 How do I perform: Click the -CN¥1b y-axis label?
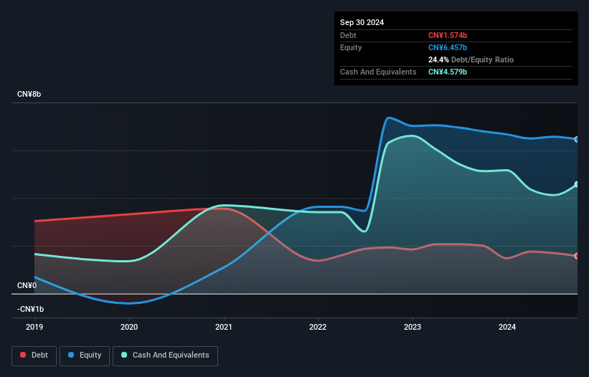point(30,309)
